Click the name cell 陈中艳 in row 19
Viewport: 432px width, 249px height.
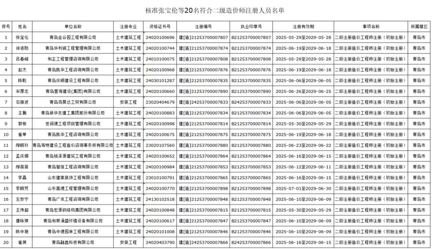pos(22,231)
